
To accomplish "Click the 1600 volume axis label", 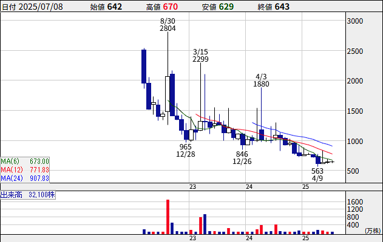I will (355, 202).
